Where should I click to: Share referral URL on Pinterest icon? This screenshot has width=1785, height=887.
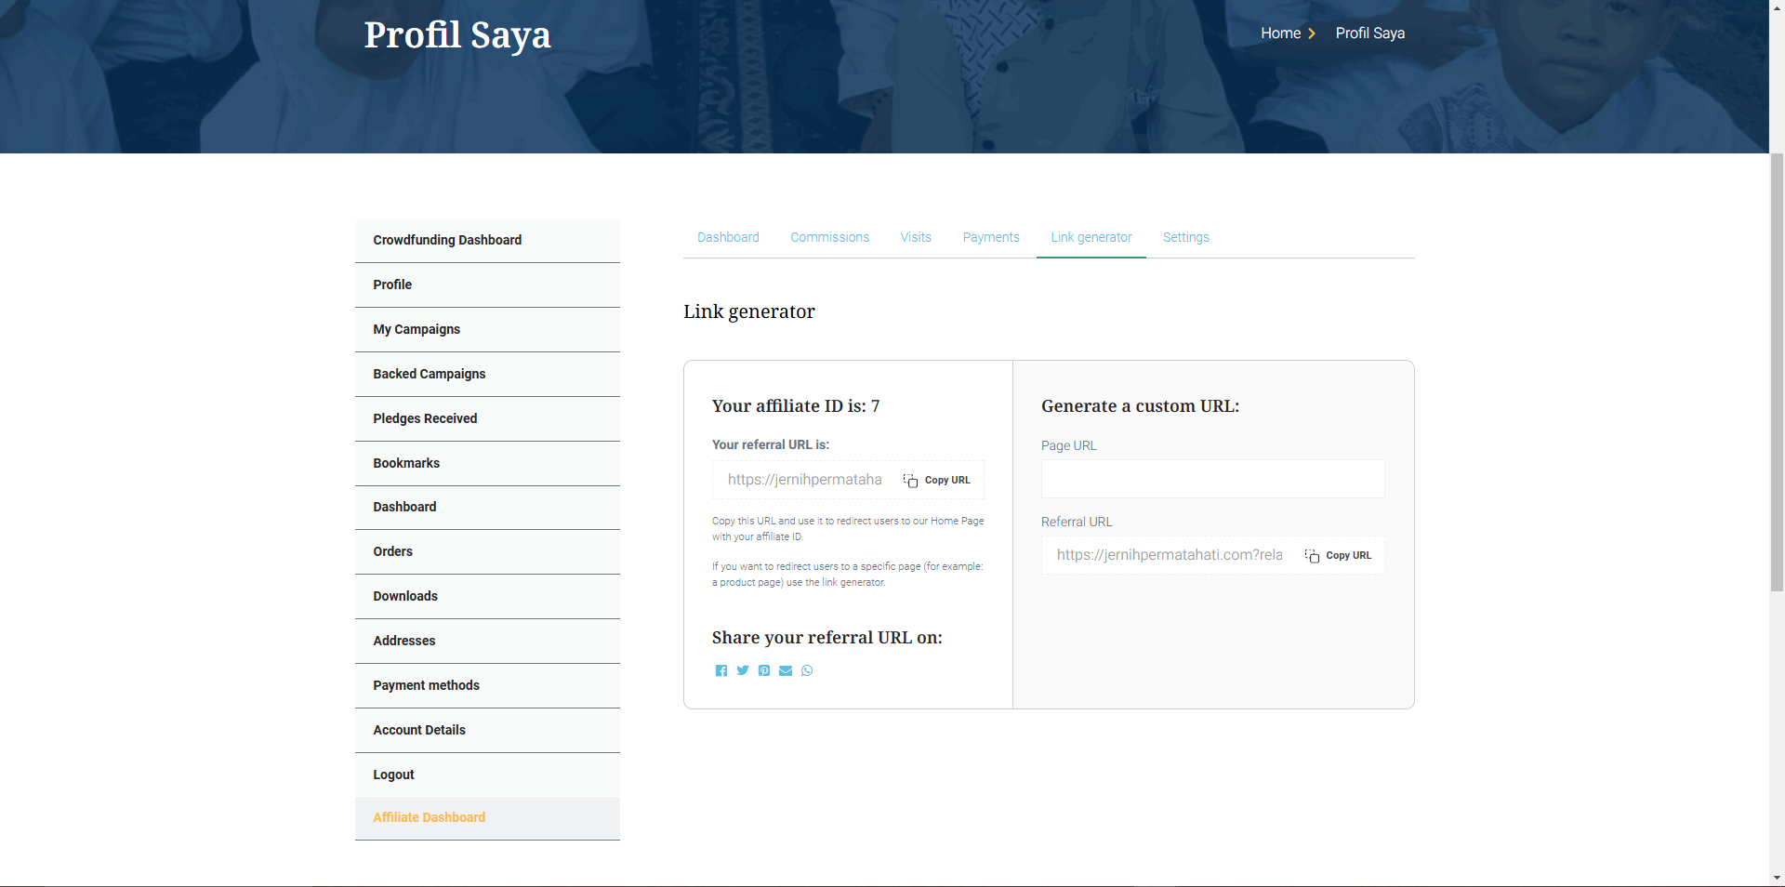tap(764, 670)
